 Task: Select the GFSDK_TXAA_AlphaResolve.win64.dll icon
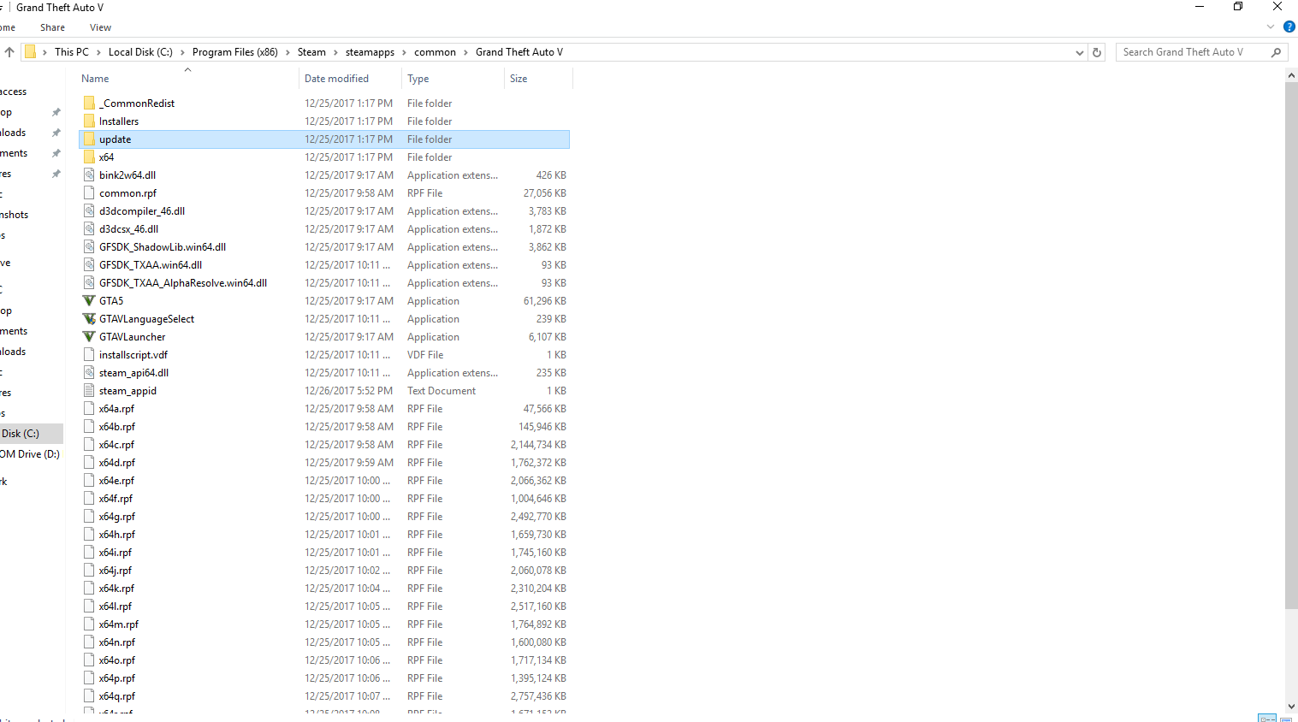coord(89,282)
